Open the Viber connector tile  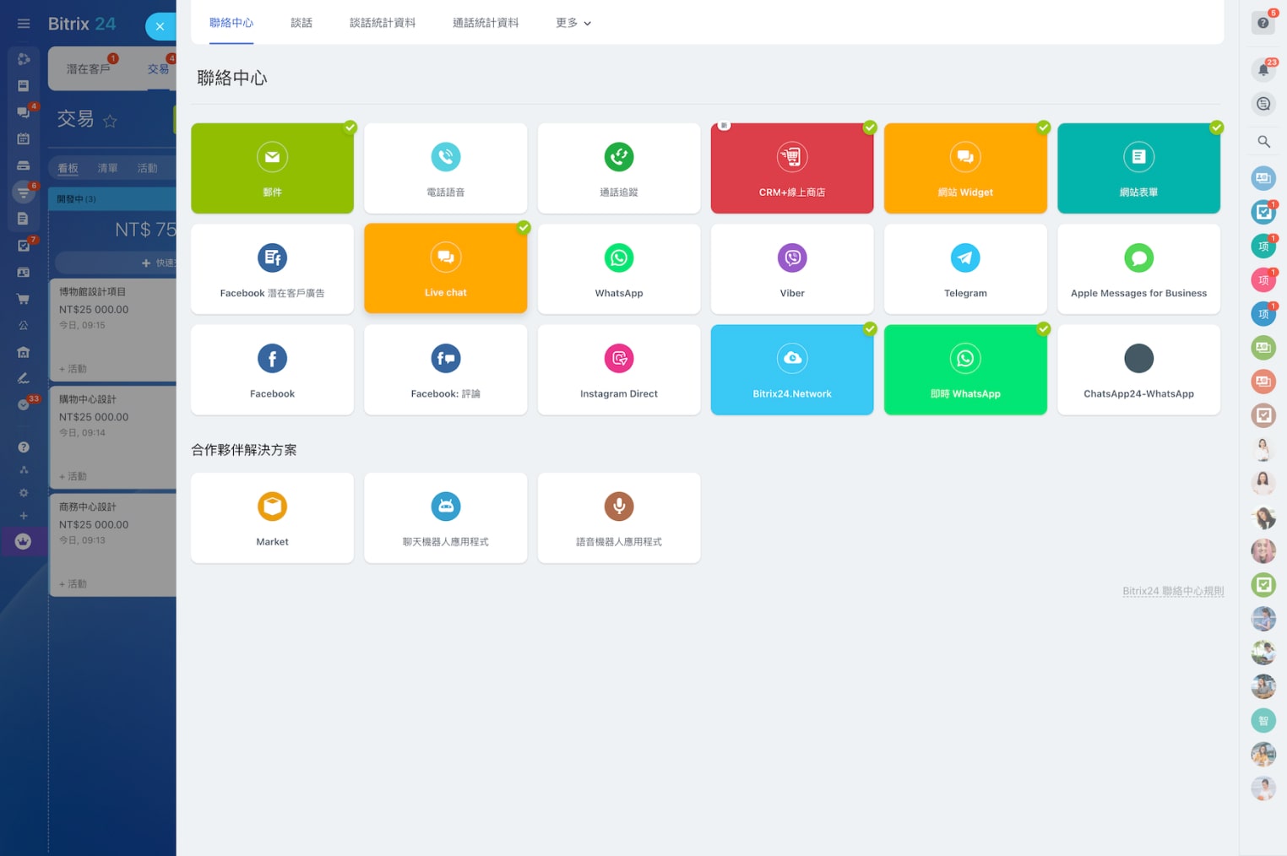791,268
